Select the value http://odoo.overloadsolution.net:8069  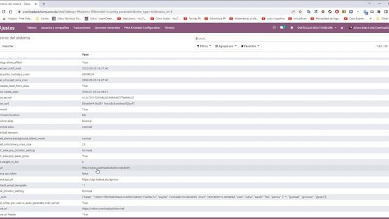(x=106, y=168)
